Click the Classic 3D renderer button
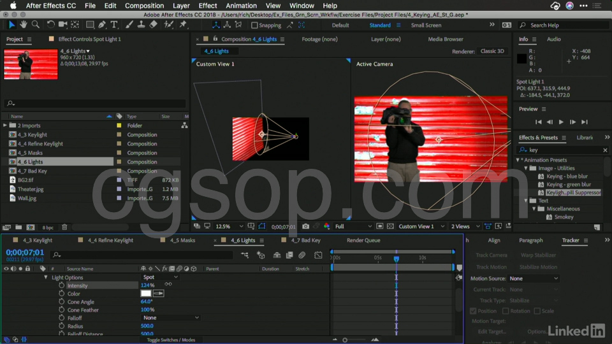 (x=492, y=51)
